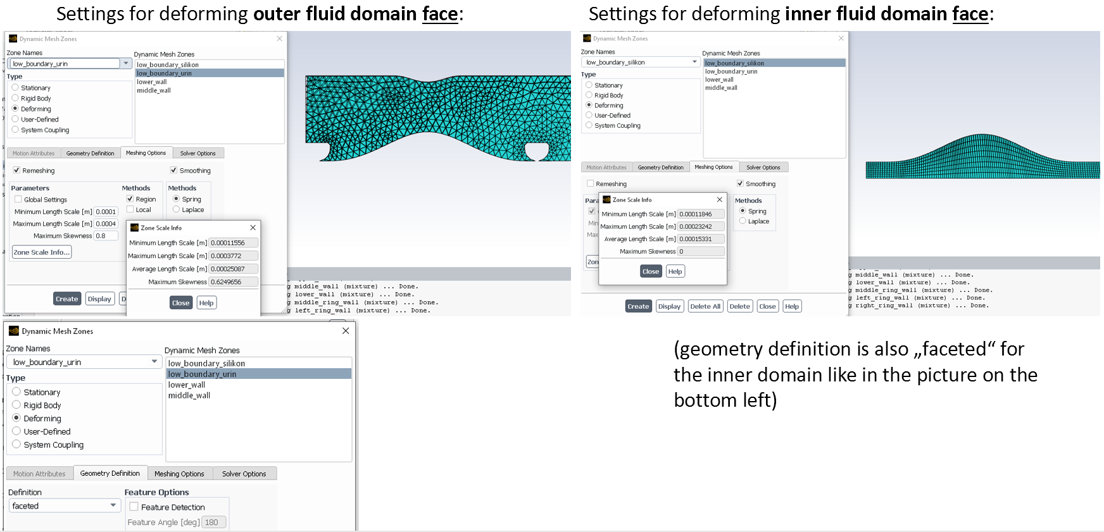1104x532 pixels.
Task: Open Geometry Definition tab in top-left dialog
Action: (91, 153)
